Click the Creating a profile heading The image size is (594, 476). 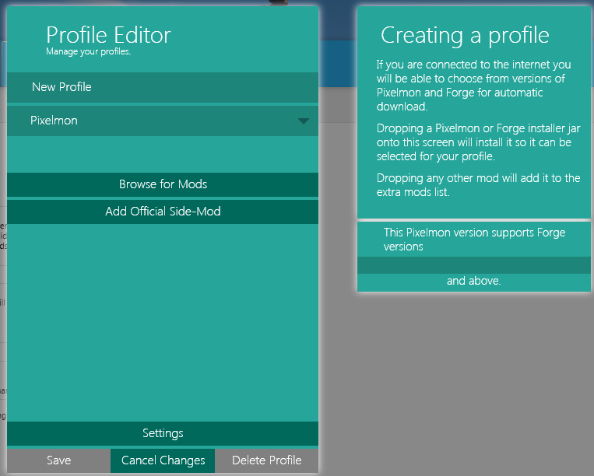point(465,35)
